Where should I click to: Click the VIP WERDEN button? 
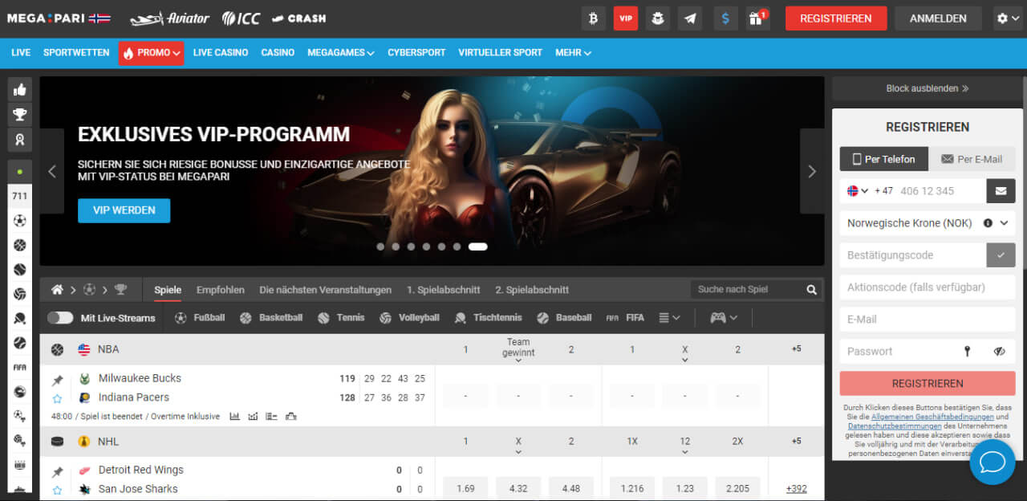point(124,210)
